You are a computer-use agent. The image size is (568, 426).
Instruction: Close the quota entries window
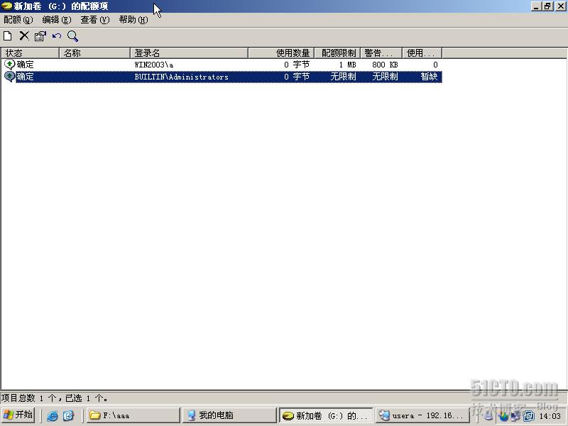coord(560,6)
